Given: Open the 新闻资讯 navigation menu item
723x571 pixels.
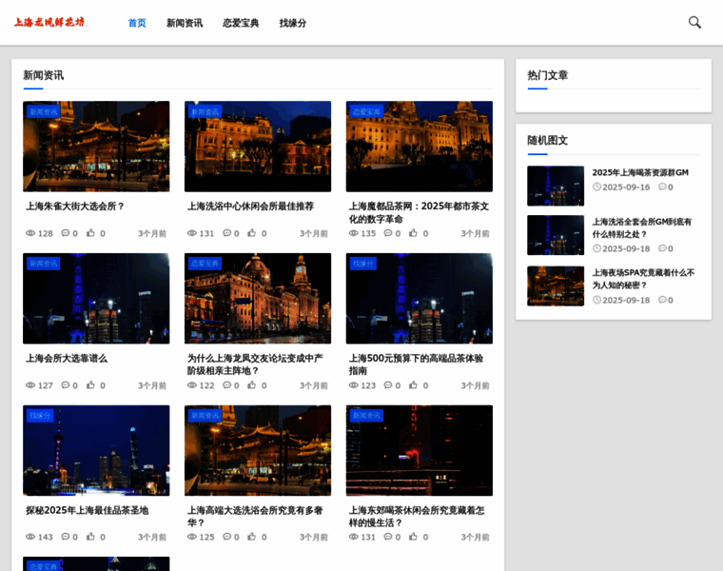Looking at the screenshot, I should coord(184,23).
